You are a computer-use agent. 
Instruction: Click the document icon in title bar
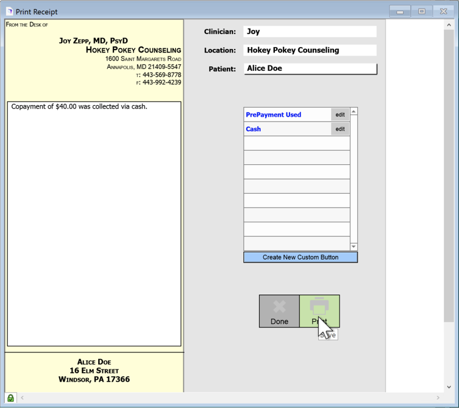(9, 11)
